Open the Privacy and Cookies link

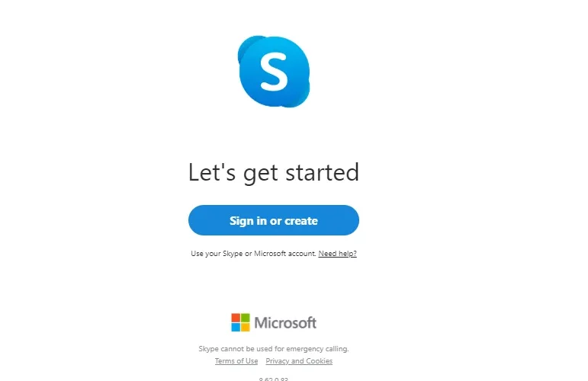[299, 361]
